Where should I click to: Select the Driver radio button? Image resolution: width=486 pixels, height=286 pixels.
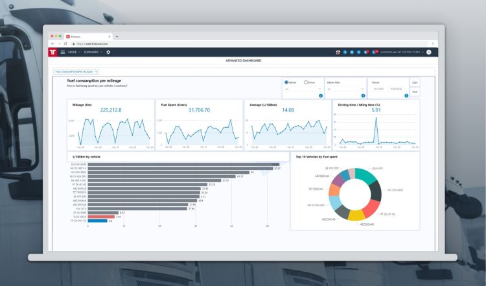click(x=306, y=82)
